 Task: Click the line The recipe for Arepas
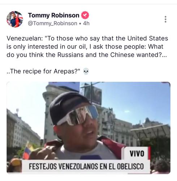coord(43,71)
